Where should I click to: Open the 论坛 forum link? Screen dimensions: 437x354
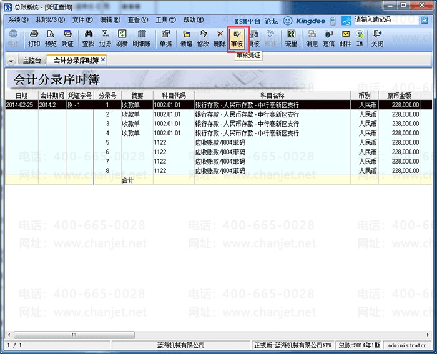pyautogui.click(x=272, y=21)
